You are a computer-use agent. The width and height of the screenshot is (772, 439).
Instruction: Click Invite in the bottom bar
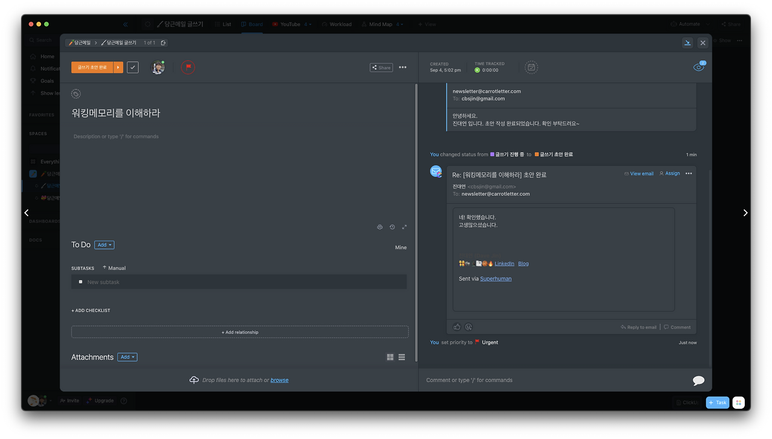[69, 400]
